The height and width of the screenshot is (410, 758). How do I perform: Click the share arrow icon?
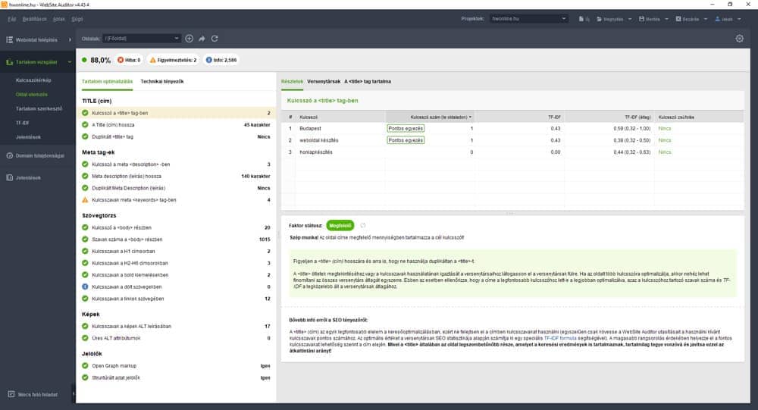coord(202,38)
